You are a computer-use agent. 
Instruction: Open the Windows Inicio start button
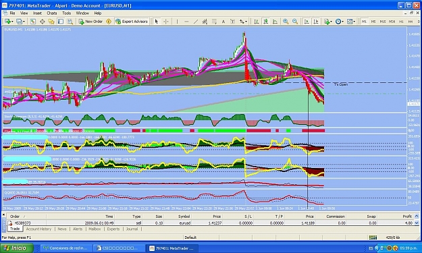coord(16,248)
